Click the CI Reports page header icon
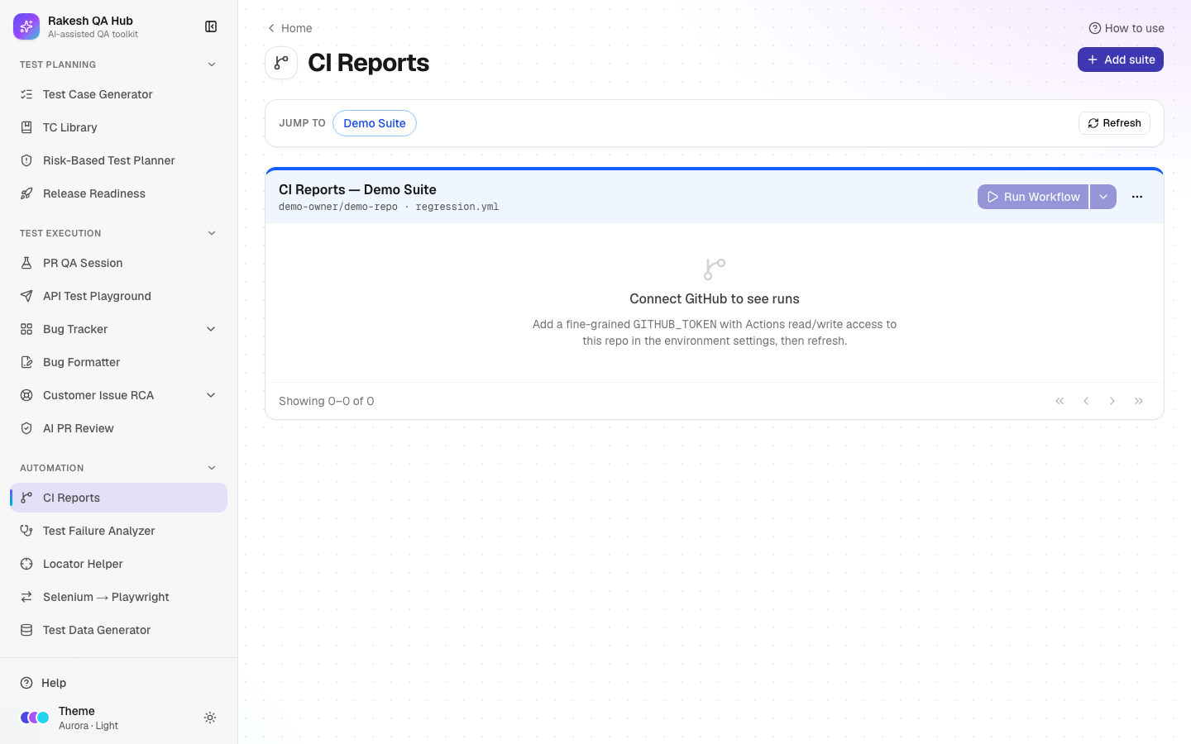This screenshot has width=1191, height=744. pos(281,63)
